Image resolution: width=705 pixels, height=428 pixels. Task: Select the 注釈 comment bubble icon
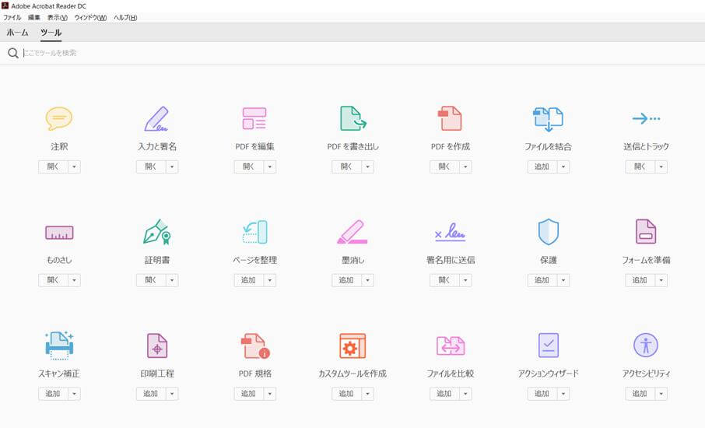pyautogui.click(x=59, y=119)
